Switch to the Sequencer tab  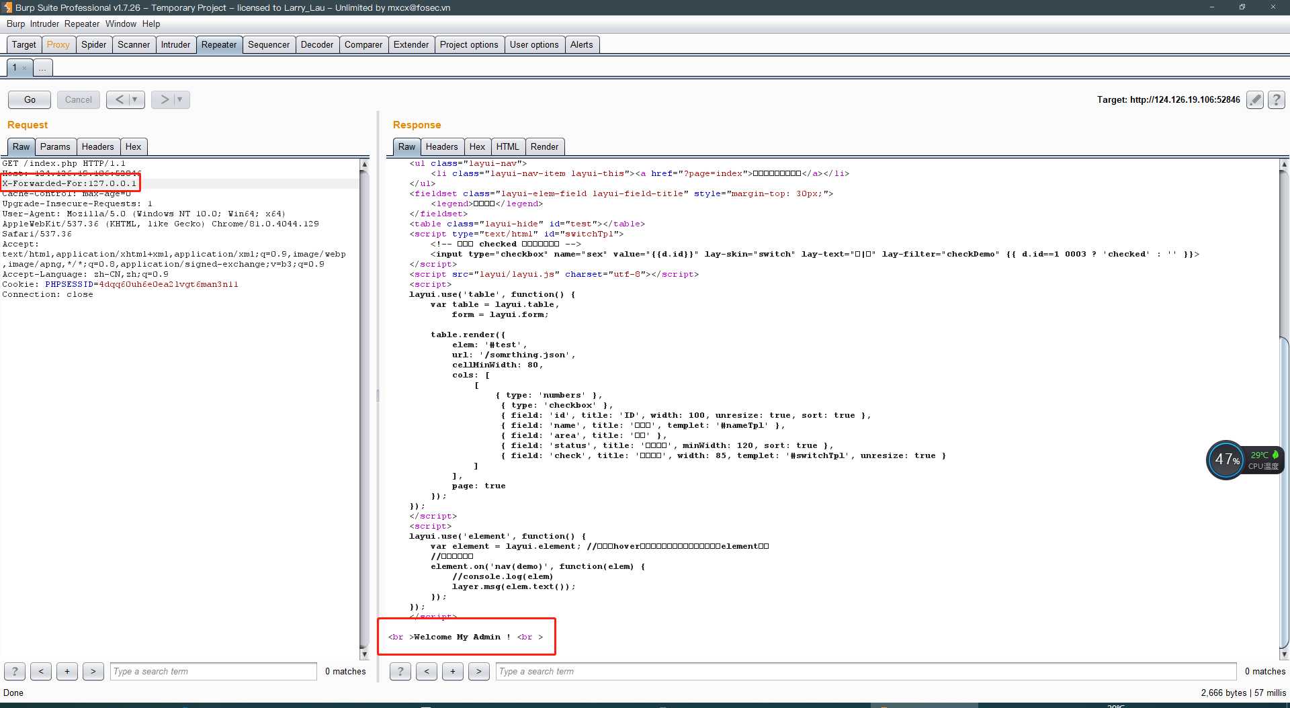[269, 44]
